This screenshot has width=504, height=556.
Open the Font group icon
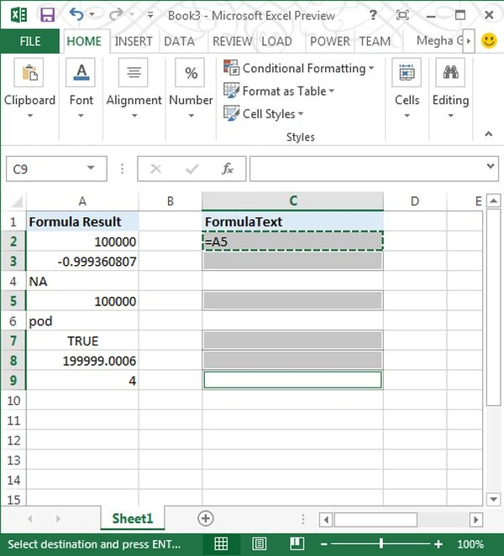(x=81, y=73)
